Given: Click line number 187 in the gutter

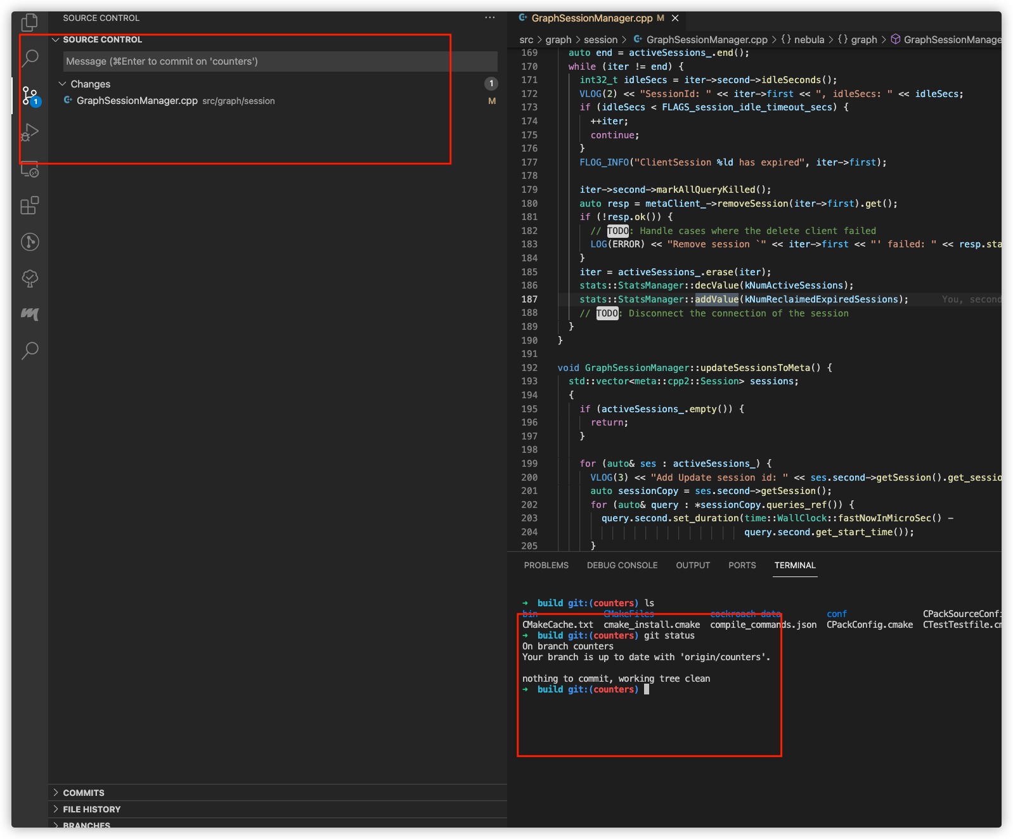Looking at the screenshot, I should pos(529,299).
